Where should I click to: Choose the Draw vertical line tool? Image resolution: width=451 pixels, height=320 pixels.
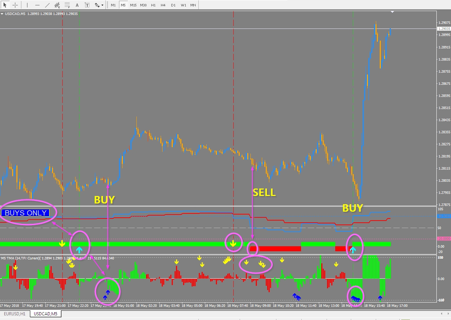(x=27, y=5)
